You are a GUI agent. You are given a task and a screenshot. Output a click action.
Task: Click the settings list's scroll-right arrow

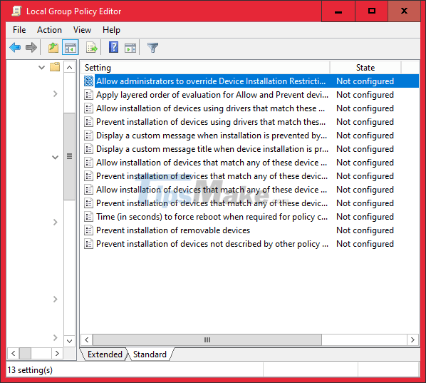pos(412,339)
